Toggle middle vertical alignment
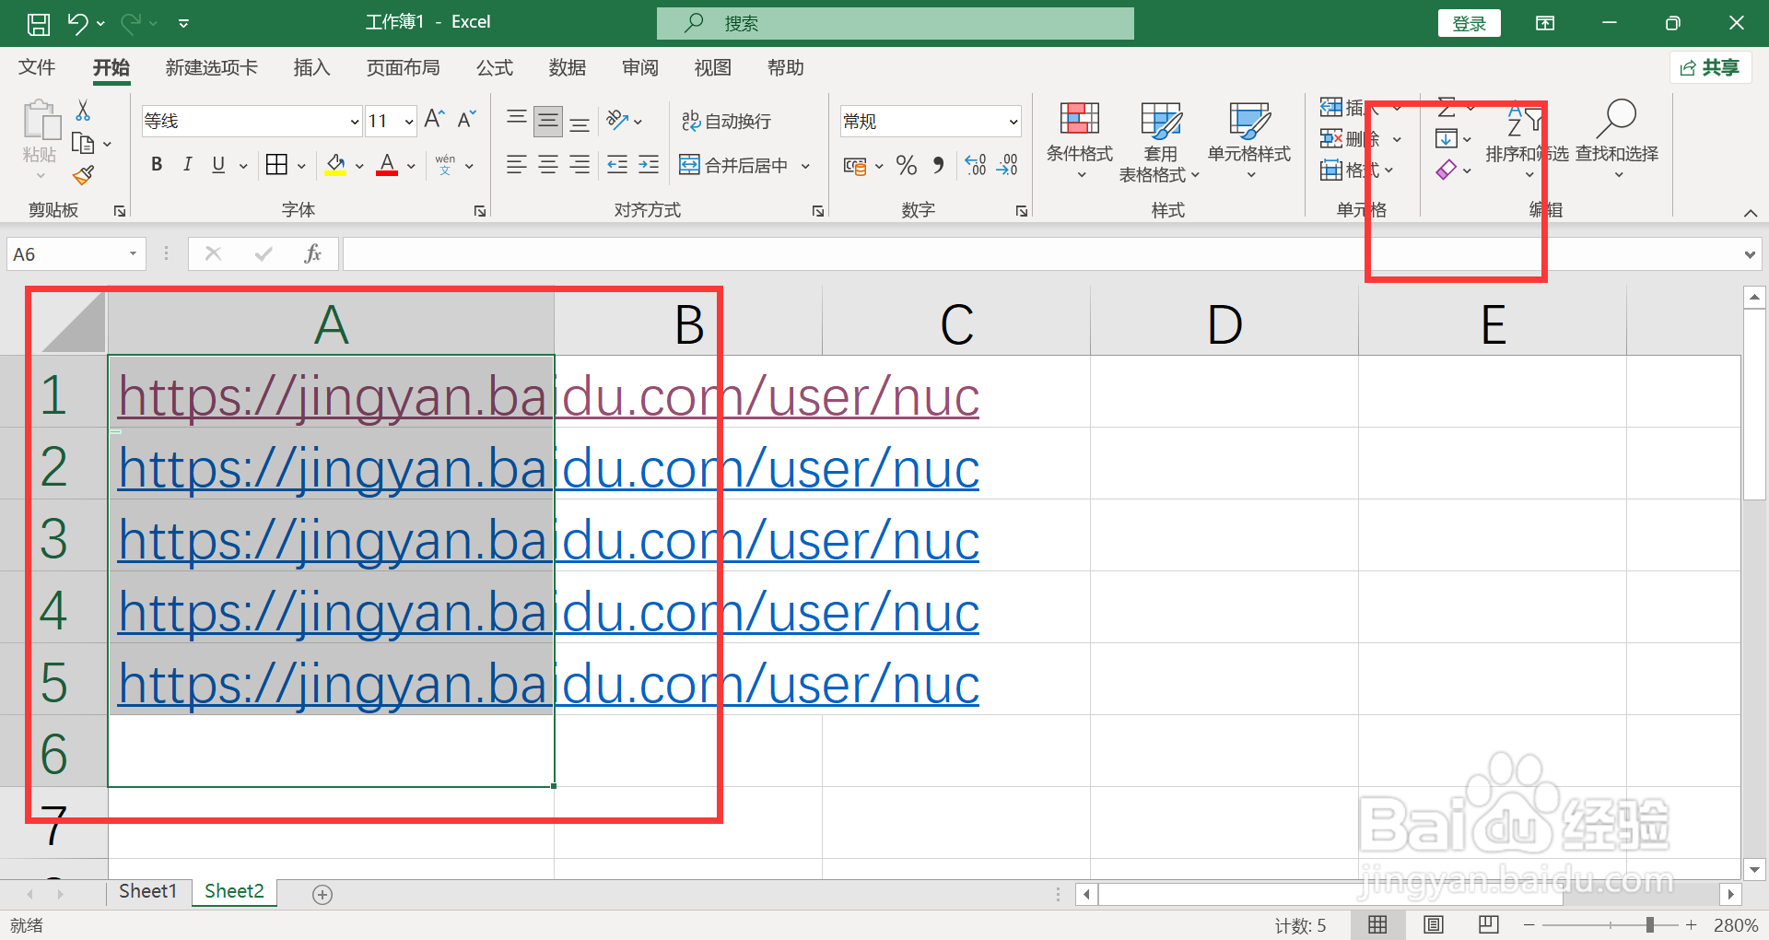 pos(548,120)
